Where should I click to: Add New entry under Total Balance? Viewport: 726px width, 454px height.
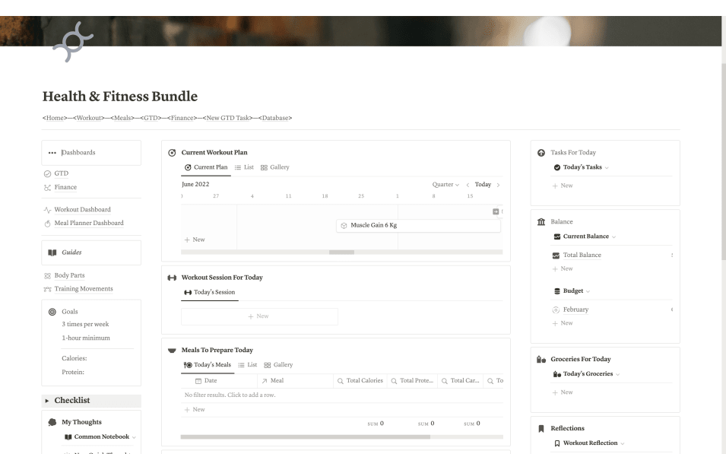click(563, 268)
